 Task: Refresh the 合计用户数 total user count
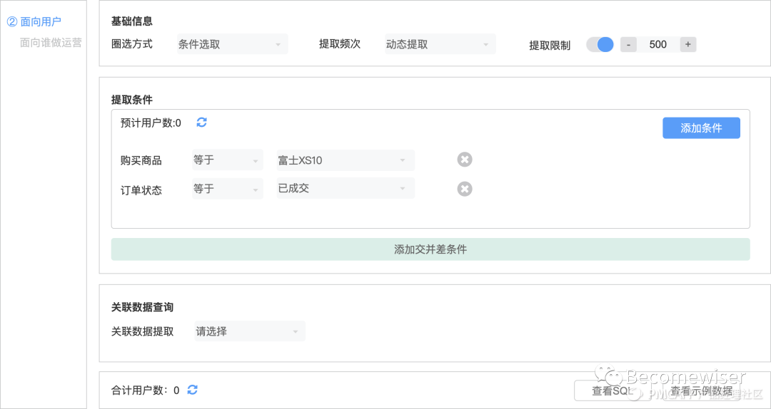[x=192, y=390]
